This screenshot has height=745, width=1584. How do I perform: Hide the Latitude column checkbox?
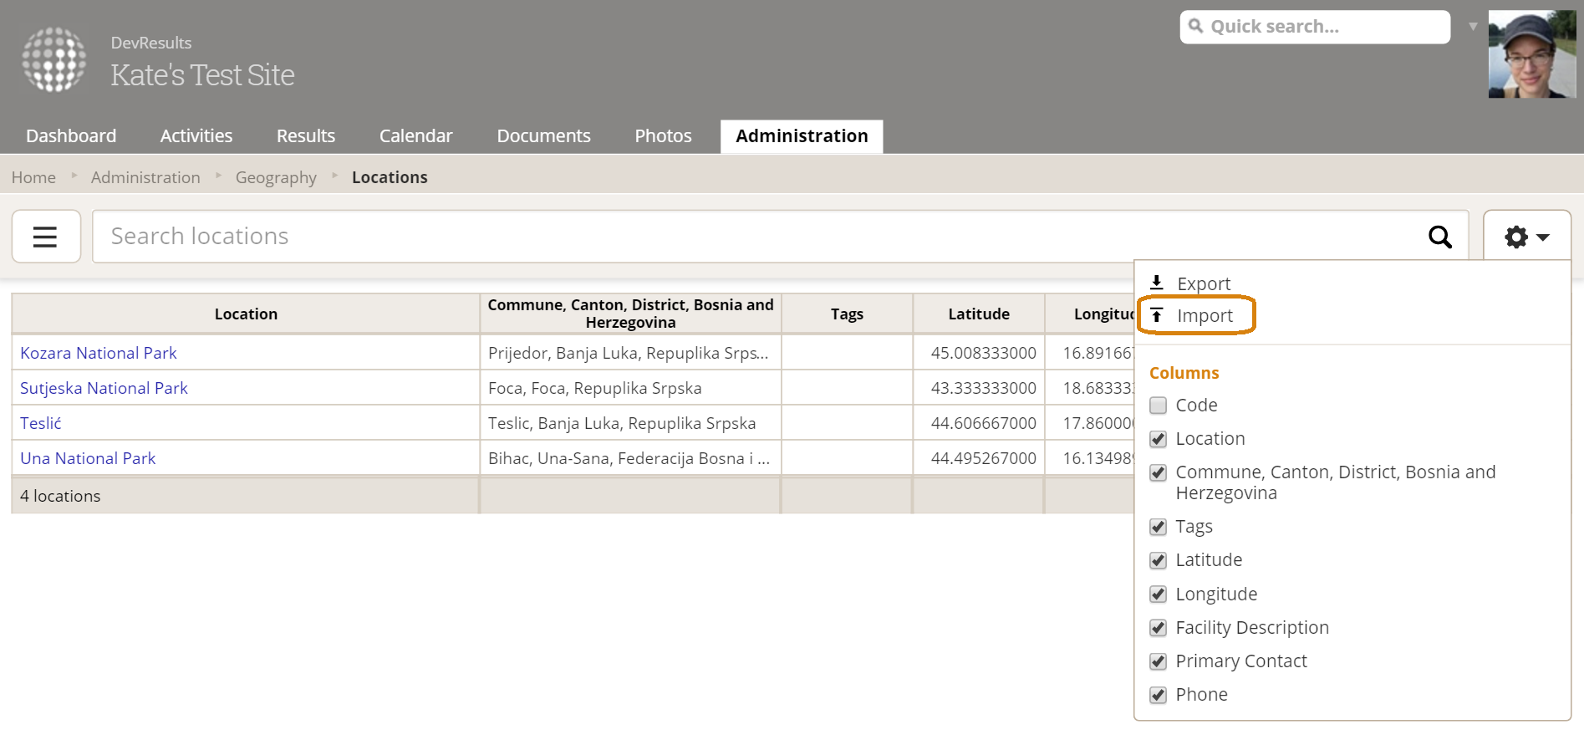pyautogui.click(x=1159, y=560)
